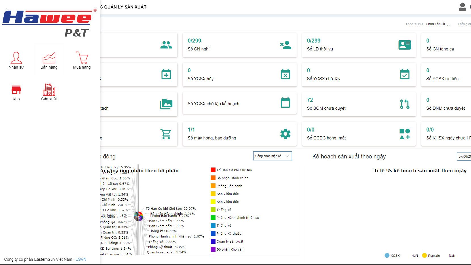Expand the Chọn Tất Cả YCSX dropdown
Image resolution: width=471 pixels, height=265 pixels.
(438, 24)
